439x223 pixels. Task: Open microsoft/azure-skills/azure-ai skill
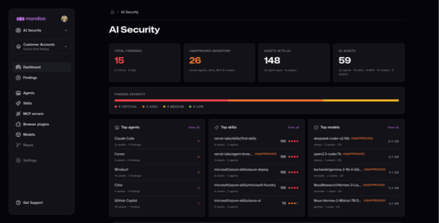click(x=256, y=203)
